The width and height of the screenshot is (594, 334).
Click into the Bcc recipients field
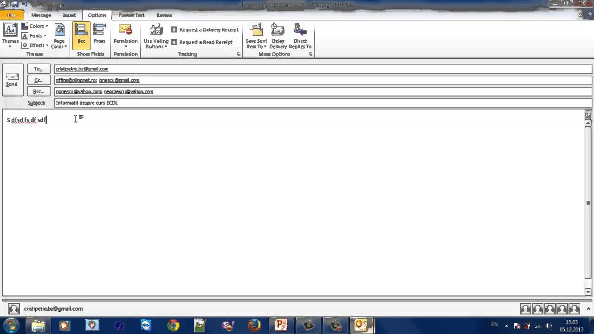323,91
